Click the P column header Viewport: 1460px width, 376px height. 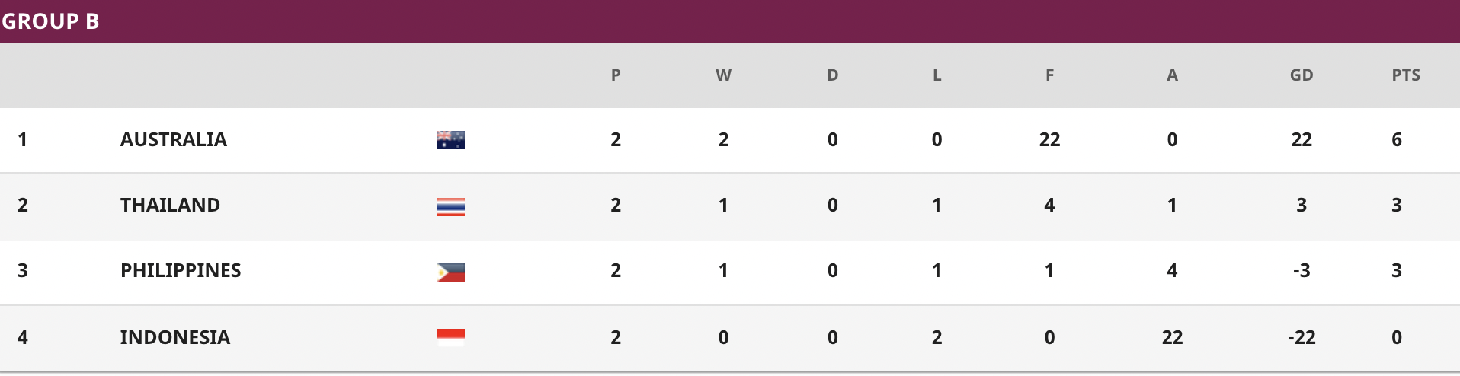coord(616,75)
